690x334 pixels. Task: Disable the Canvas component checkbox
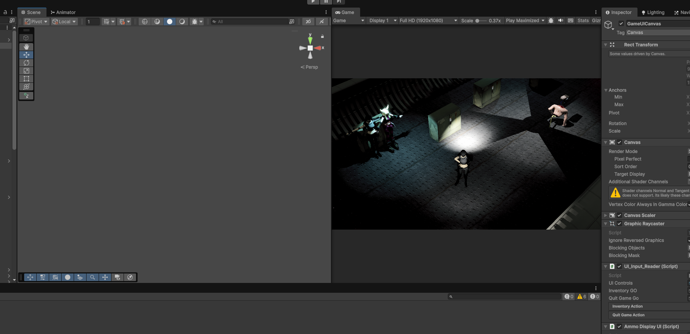tap(619, 142)
